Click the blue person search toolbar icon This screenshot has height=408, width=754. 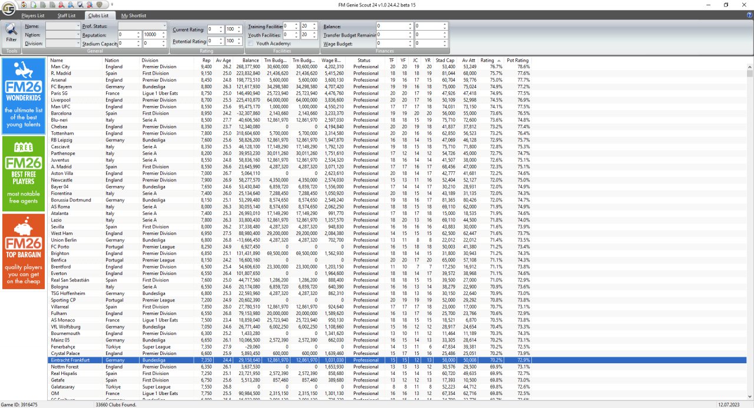(x=71, y=4)
